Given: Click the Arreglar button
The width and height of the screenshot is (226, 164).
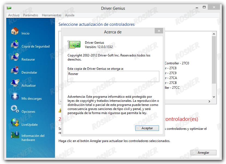Looking at the screenshot, I should coord(203,153).
